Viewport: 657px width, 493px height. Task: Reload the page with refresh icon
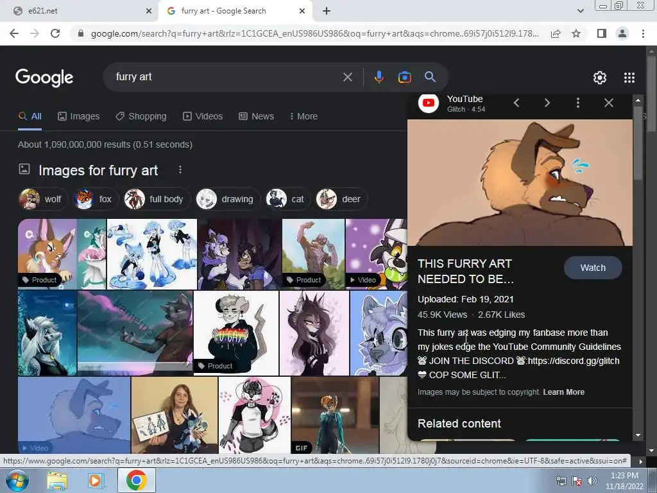(x=55, y=33)
